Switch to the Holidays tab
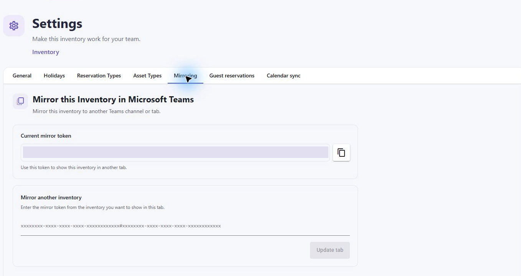 coord(54,76)
